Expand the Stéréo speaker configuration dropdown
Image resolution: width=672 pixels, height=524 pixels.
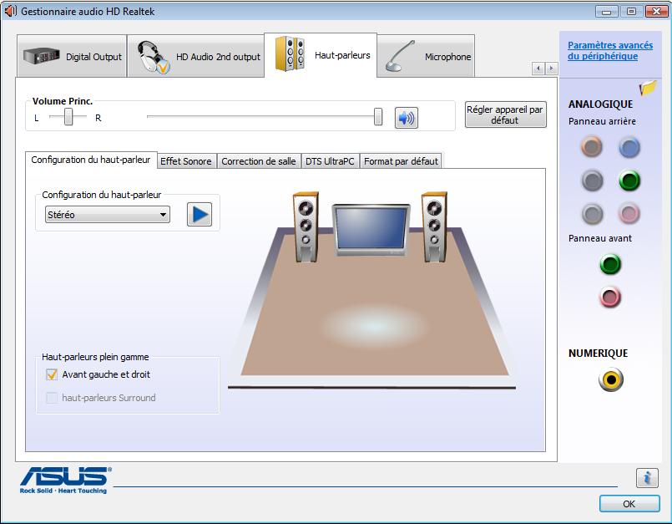108,215
